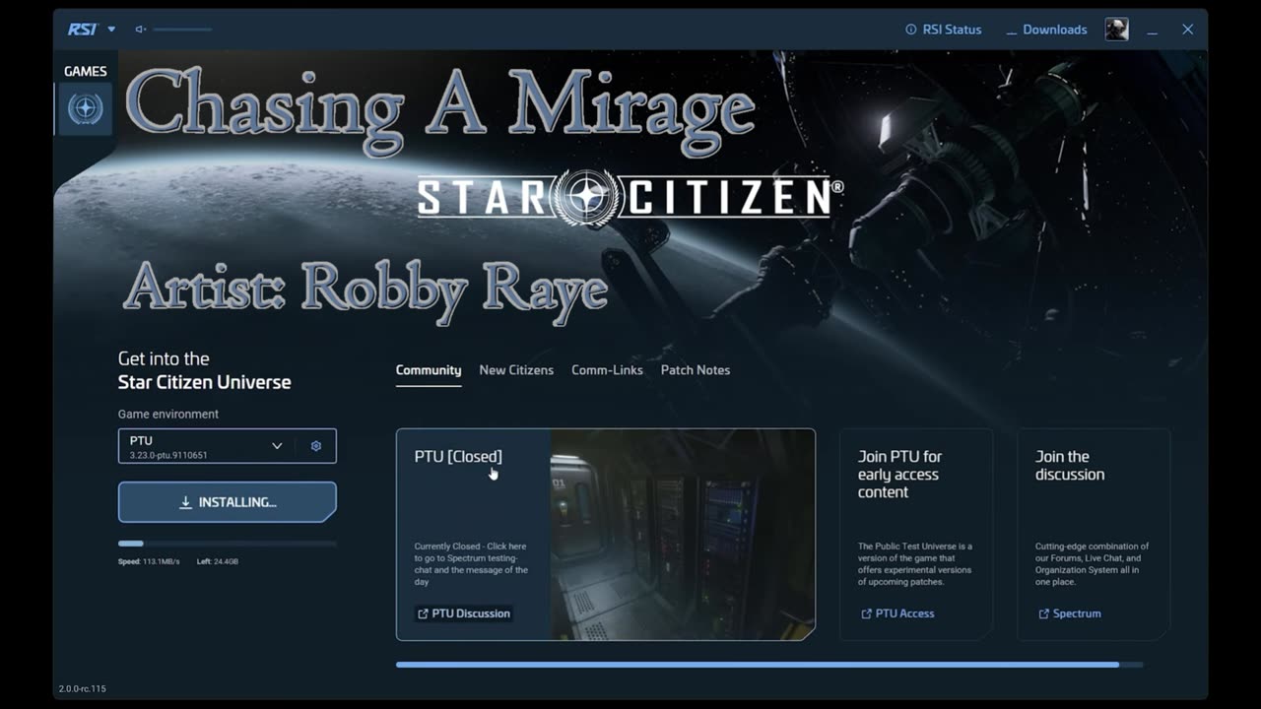Image resolution: width=1261 pixels, height=709 pixels.
Task: Click the Join PTU for early access card heading
Action: (899, 474)
